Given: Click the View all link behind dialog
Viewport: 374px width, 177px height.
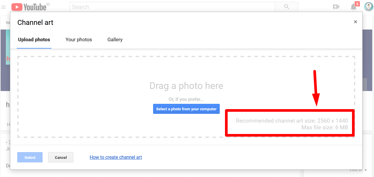Looking at the screenshot, I should 356,170.
